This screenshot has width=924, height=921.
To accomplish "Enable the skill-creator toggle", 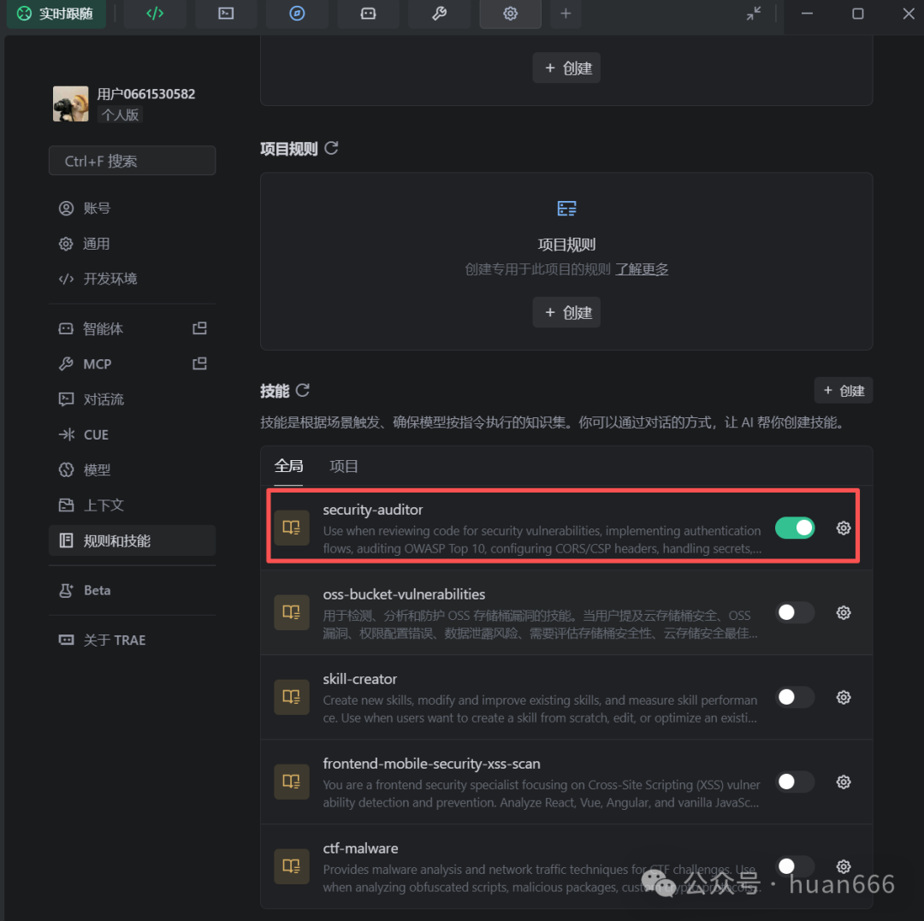I will pos(795,697).
